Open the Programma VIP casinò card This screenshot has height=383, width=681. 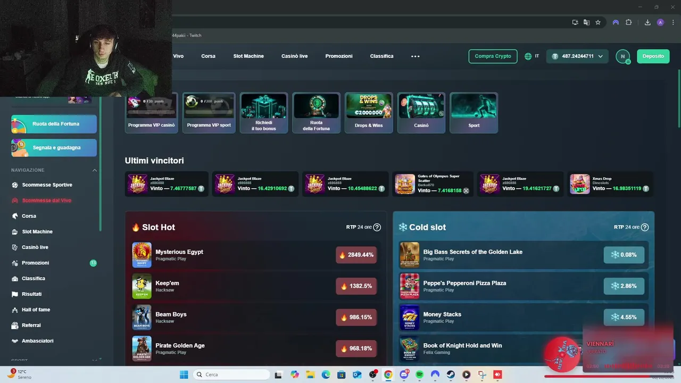[x=151, y=113]
